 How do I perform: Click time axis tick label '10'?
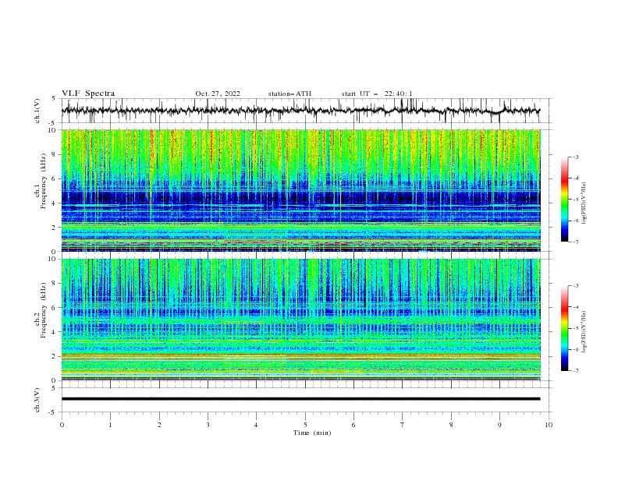pos(549,425)
